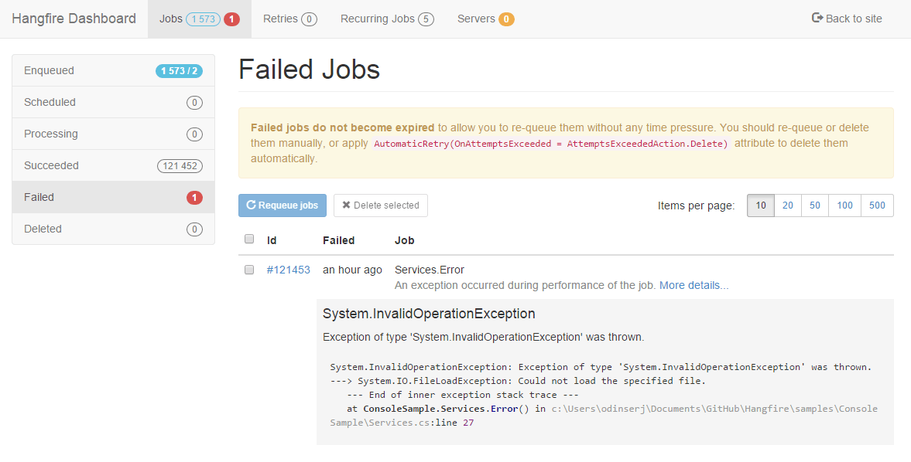Click the Requeue jobs button
911x462 pixels.
pos(283,206)
